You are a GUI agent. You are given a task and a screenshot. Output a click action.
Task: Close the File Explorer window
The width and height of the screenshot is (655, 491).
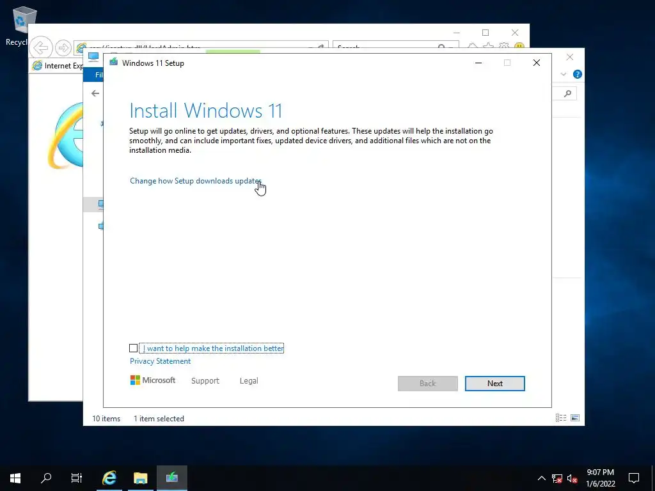[x=570, y=57]
